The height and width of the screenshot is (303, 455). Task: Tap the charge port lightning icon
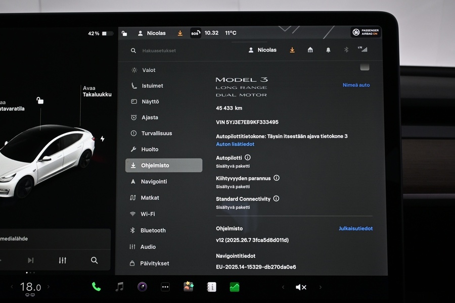click(x=103, y=139)
